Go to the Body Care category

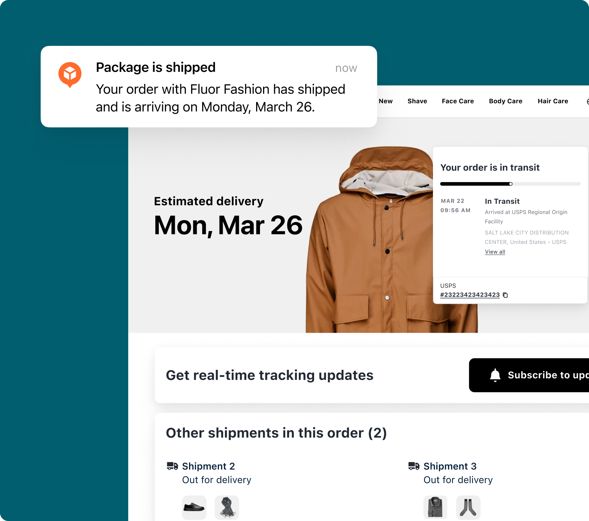506,101
